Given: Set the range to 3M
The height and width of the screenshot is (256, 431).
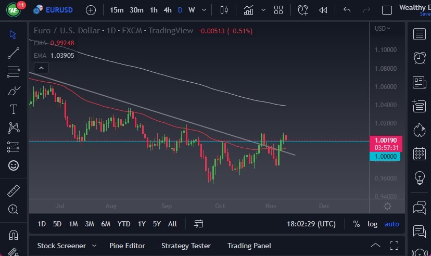Looking at the screenshot, I should (90, 224).
